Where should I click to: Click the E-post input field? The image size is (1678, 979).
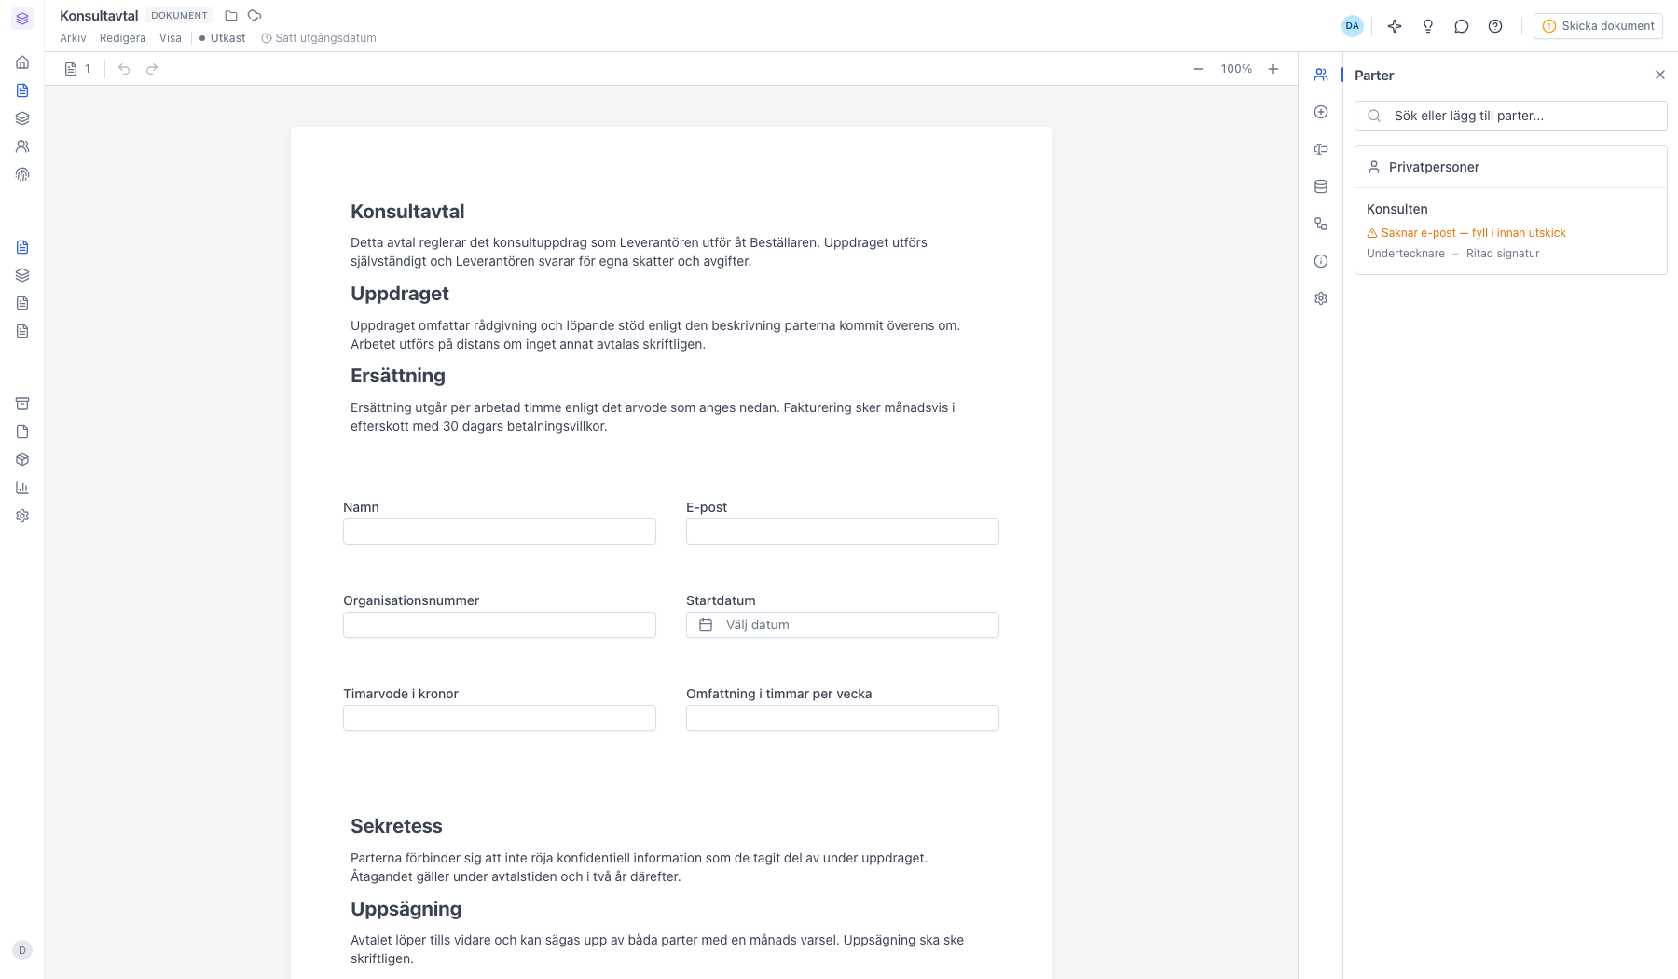click(843, 531)
